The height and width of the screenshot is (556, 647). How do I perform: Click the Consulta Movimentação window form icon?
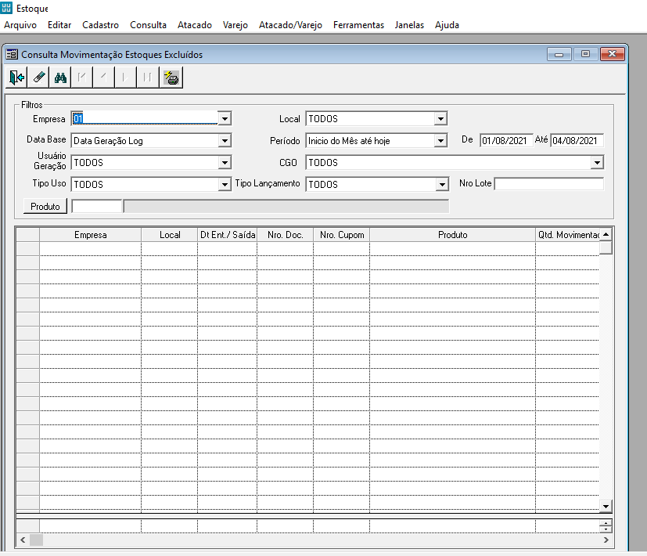point(12,54)
